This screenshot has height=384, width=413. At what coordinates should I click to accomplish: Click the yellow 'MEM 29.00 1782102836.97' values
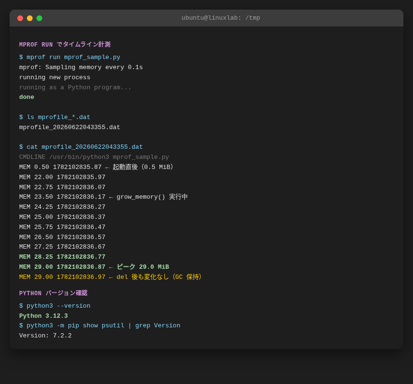pos(62,277)
